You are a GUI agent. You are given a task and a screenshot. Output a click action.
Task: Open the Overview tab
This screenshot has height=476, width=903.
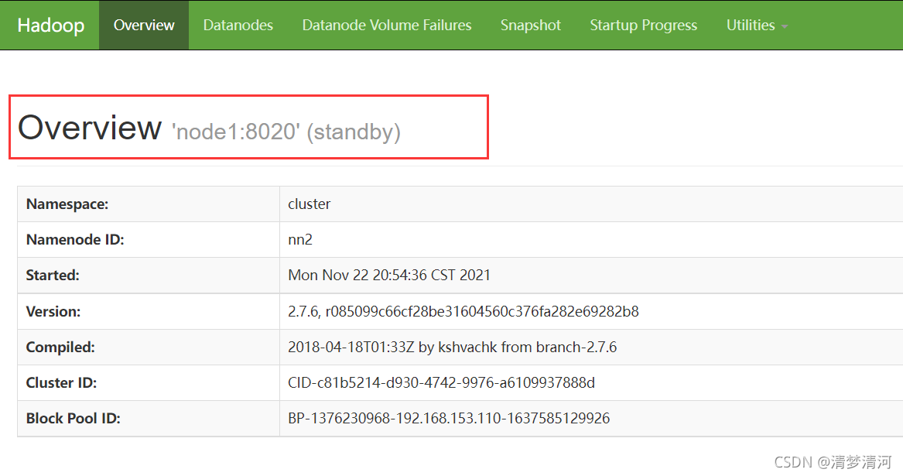tap(144, 26)
